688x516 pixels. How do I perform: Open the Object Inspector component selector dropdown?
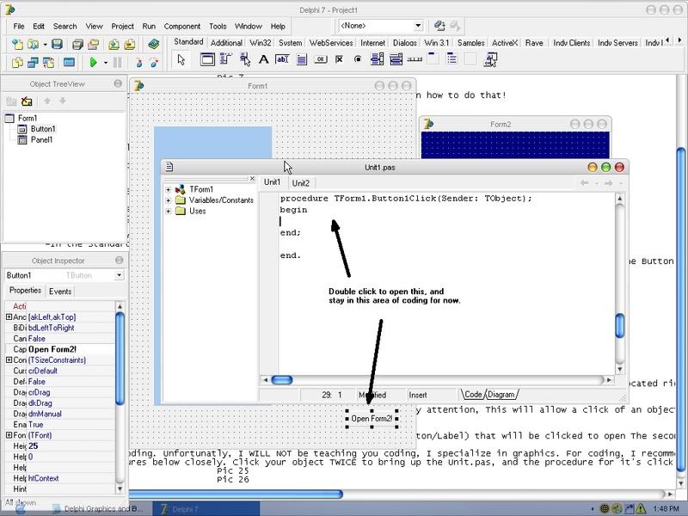tap(119, 275)
